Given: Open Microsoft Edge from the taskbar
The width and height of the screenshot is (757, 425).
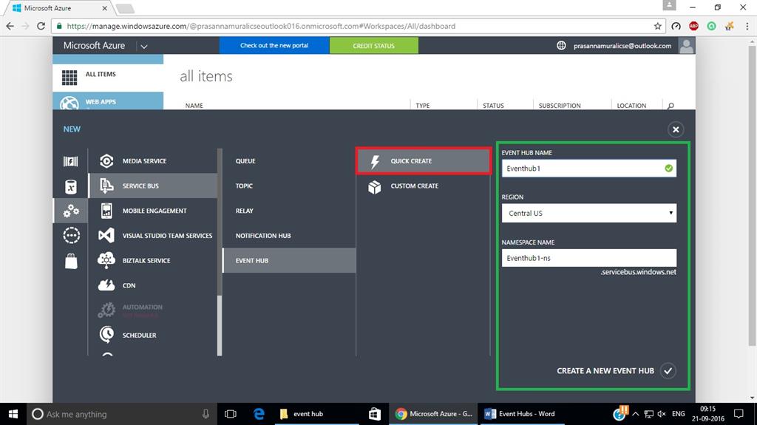Looking at the screenshot, I should point(259,414).
